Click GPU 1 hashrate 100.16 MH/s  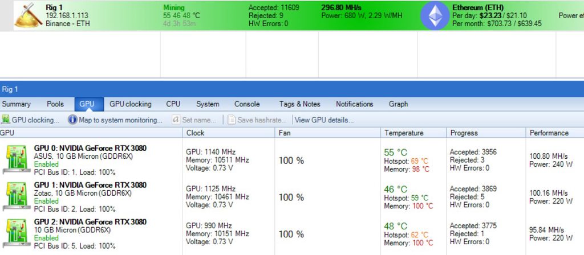coord(548,193)
